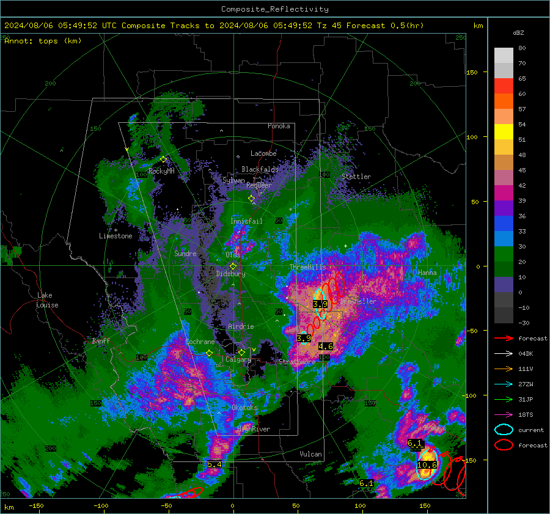Click the Innisfail town label
This screenshot has width=550, height=514.
(246, 221)
